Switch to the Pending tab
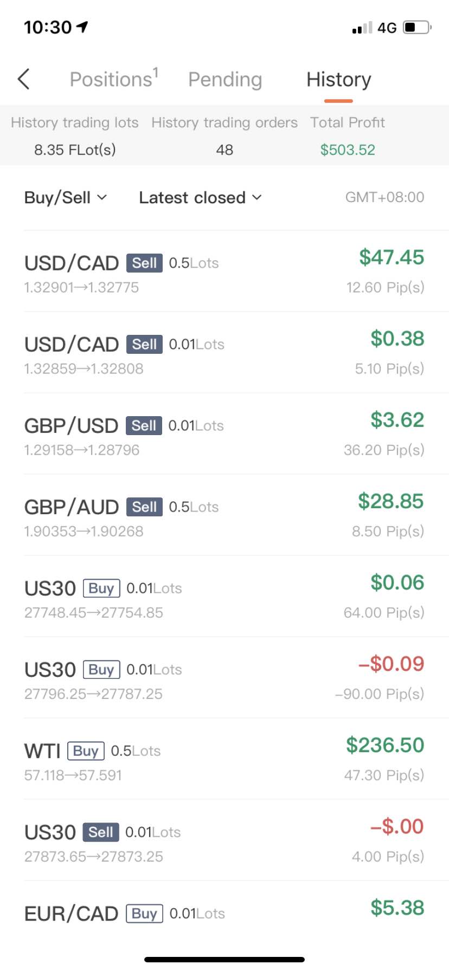This screenshot has width=449, height=971. coord(225,79)
